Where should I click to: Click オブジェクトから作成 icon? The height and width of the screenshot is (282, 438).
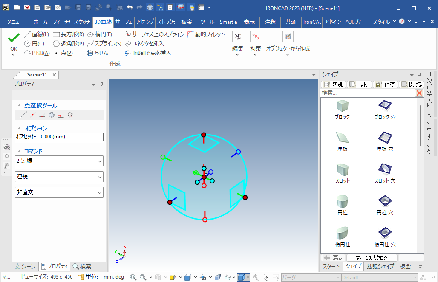(288, 37)
